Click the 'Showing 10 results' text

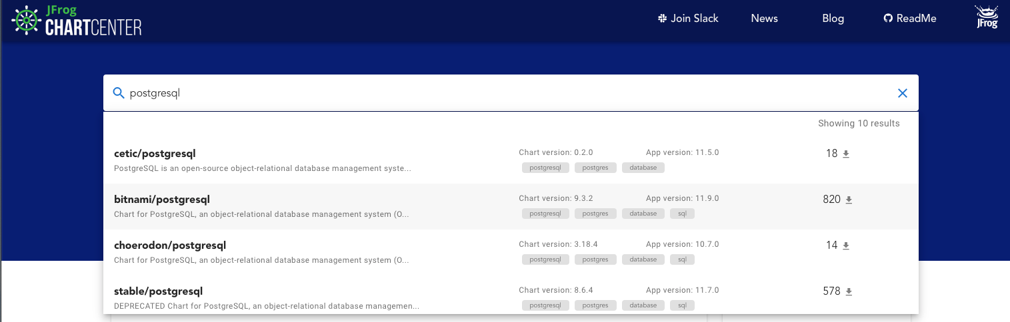pyautogui.click(x=859, y=123)
